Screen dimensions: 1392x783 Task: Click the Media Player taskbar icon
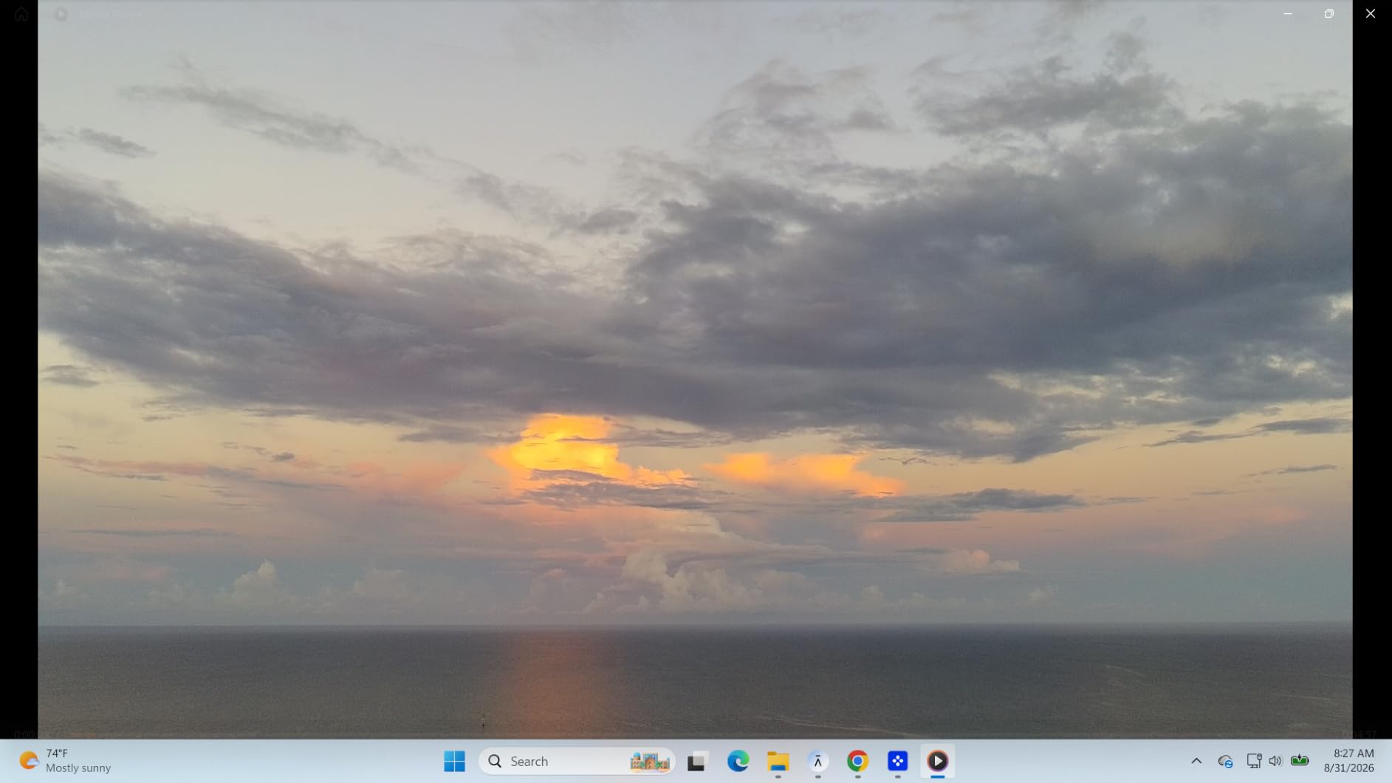point(937,761)
